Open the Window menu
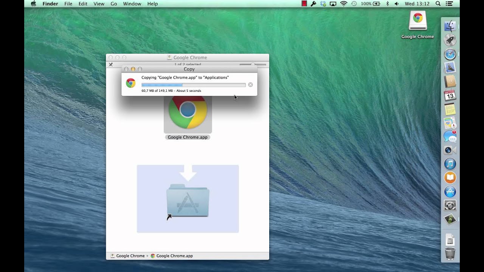The height and width of the screenshot is (272, 484). click(132, 4)
